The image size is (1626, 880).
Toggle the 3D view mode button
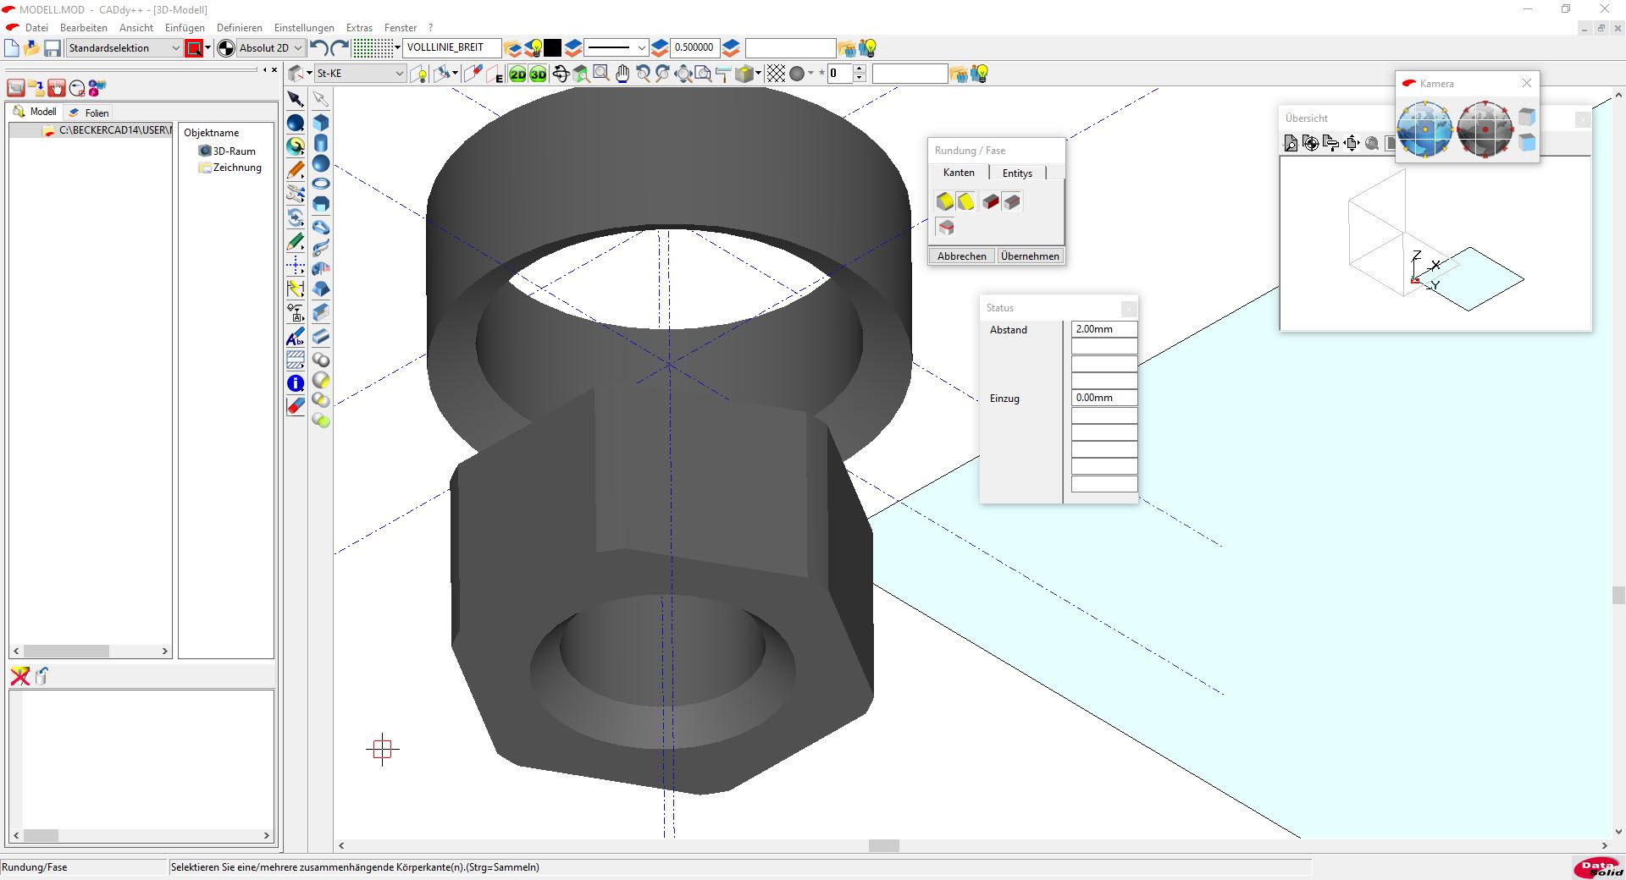coord(539,74)
